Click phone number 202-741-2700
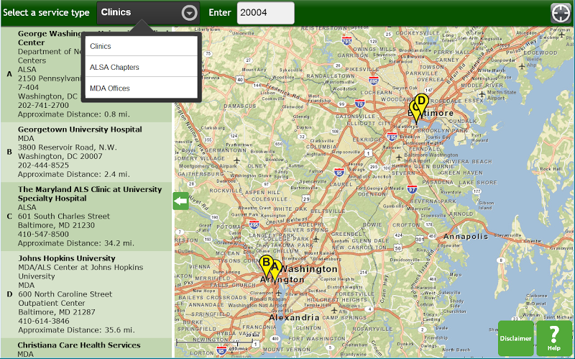This screenshot has height=359, width=575. coord(43,105)
